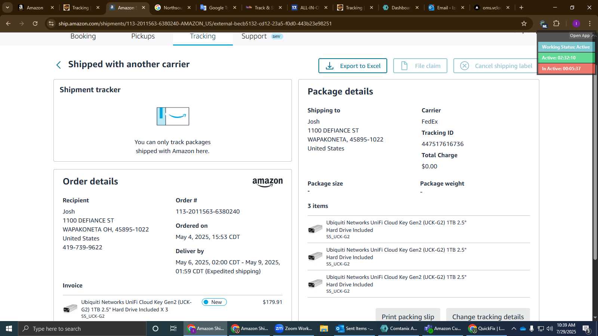Show hidden system tray icons
Viewport: 598px width, 336px height.
click(x=514, y=329)
